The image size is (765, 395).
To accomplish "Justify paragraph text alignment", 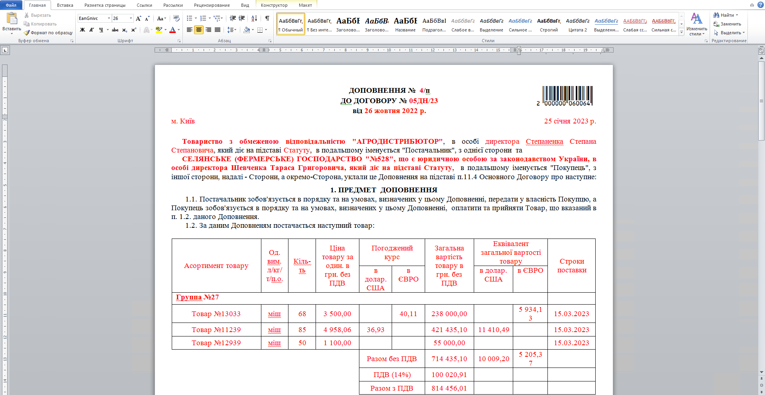I will pos(218,30).
